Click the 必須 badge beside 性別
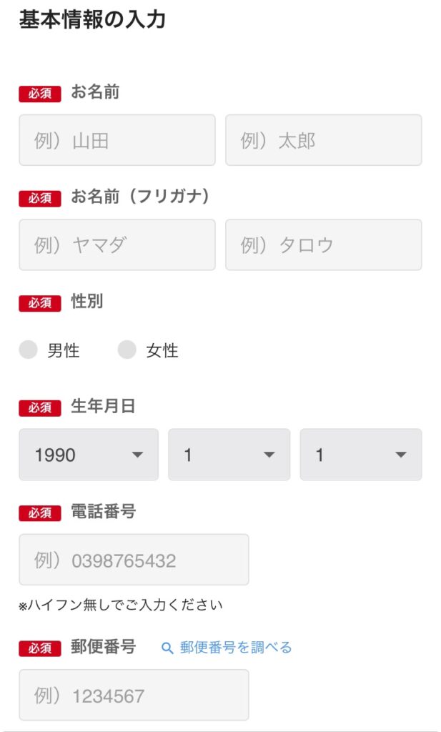 40,303
